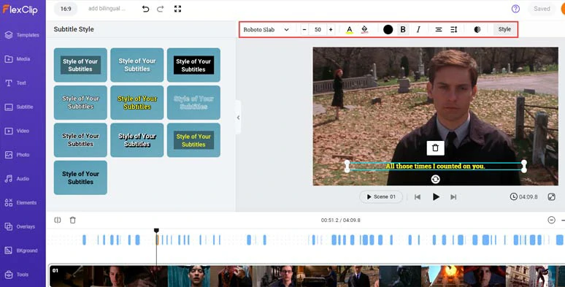Select subtitle style with black box background

[x=193, y=65]
